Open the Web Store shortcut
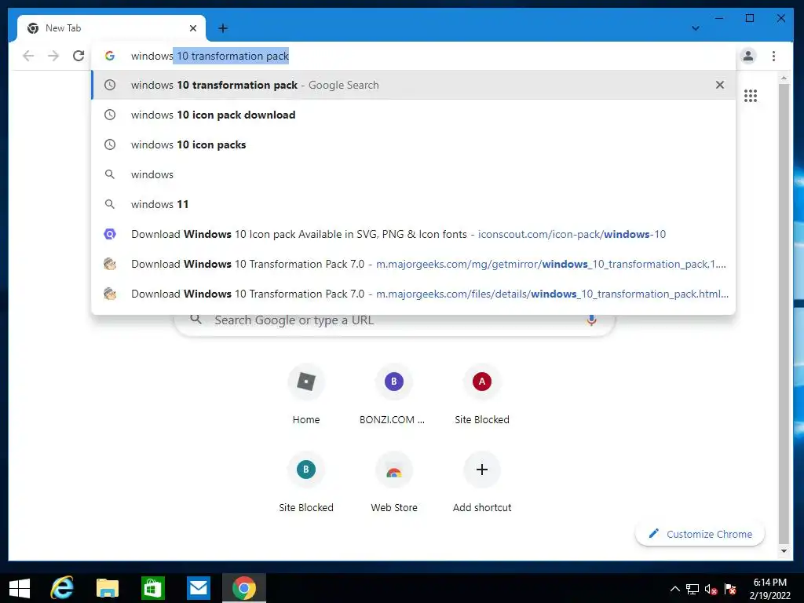 point(394,484)
